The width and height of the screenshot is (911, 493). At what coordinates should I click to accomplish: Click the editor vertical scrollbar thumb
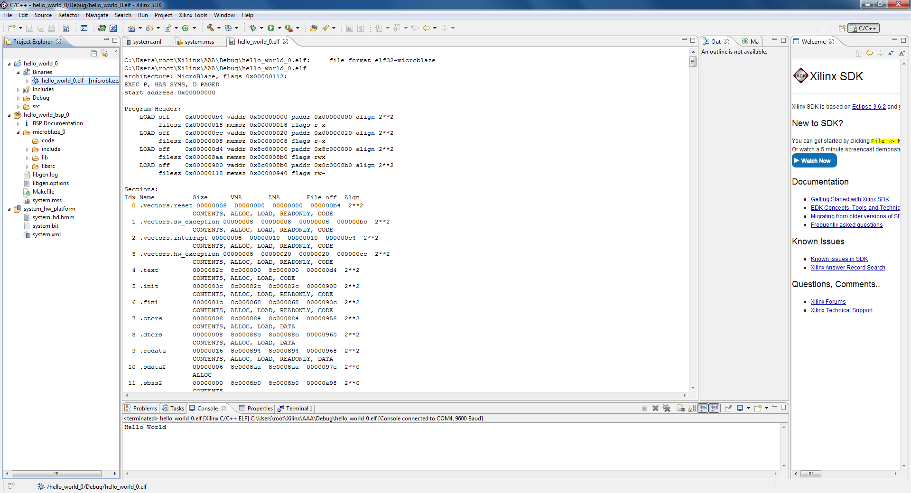tap(693, 62)
